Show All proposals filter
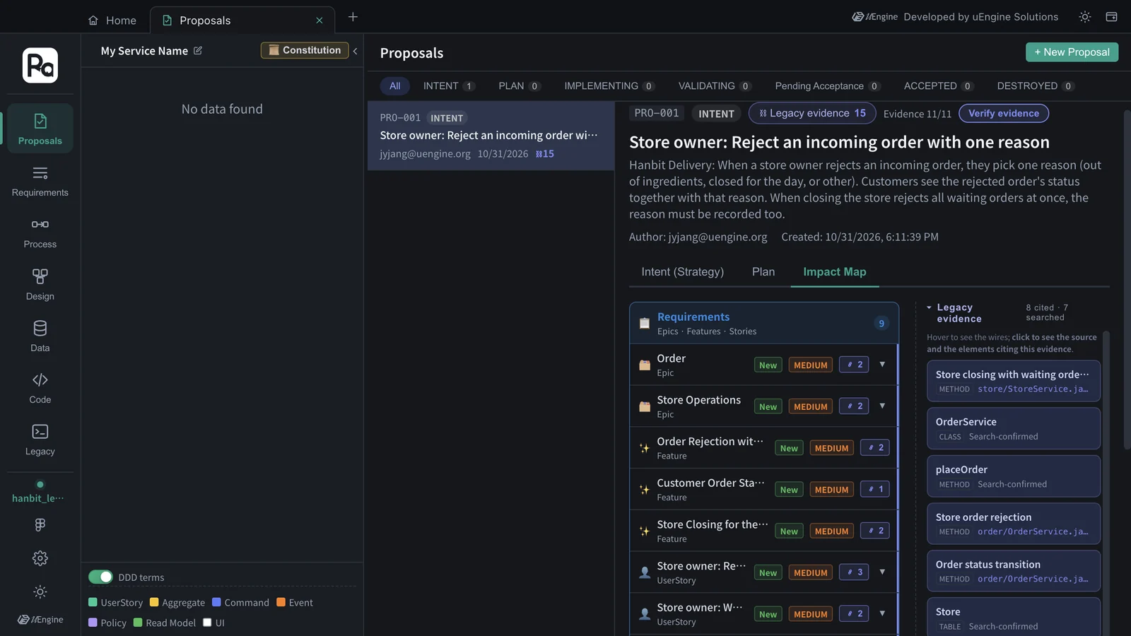The image size is (1131, 636). point(394,86)
